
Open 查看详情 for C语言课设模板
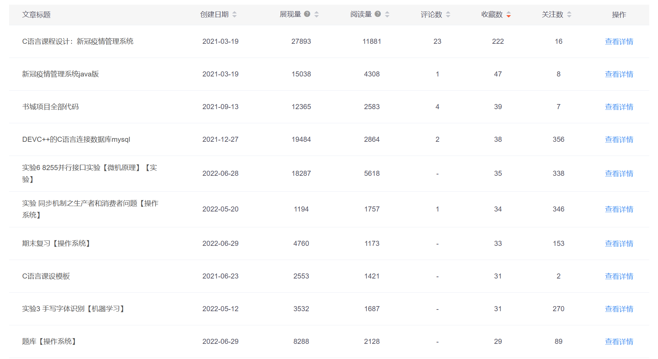(619, 276)
